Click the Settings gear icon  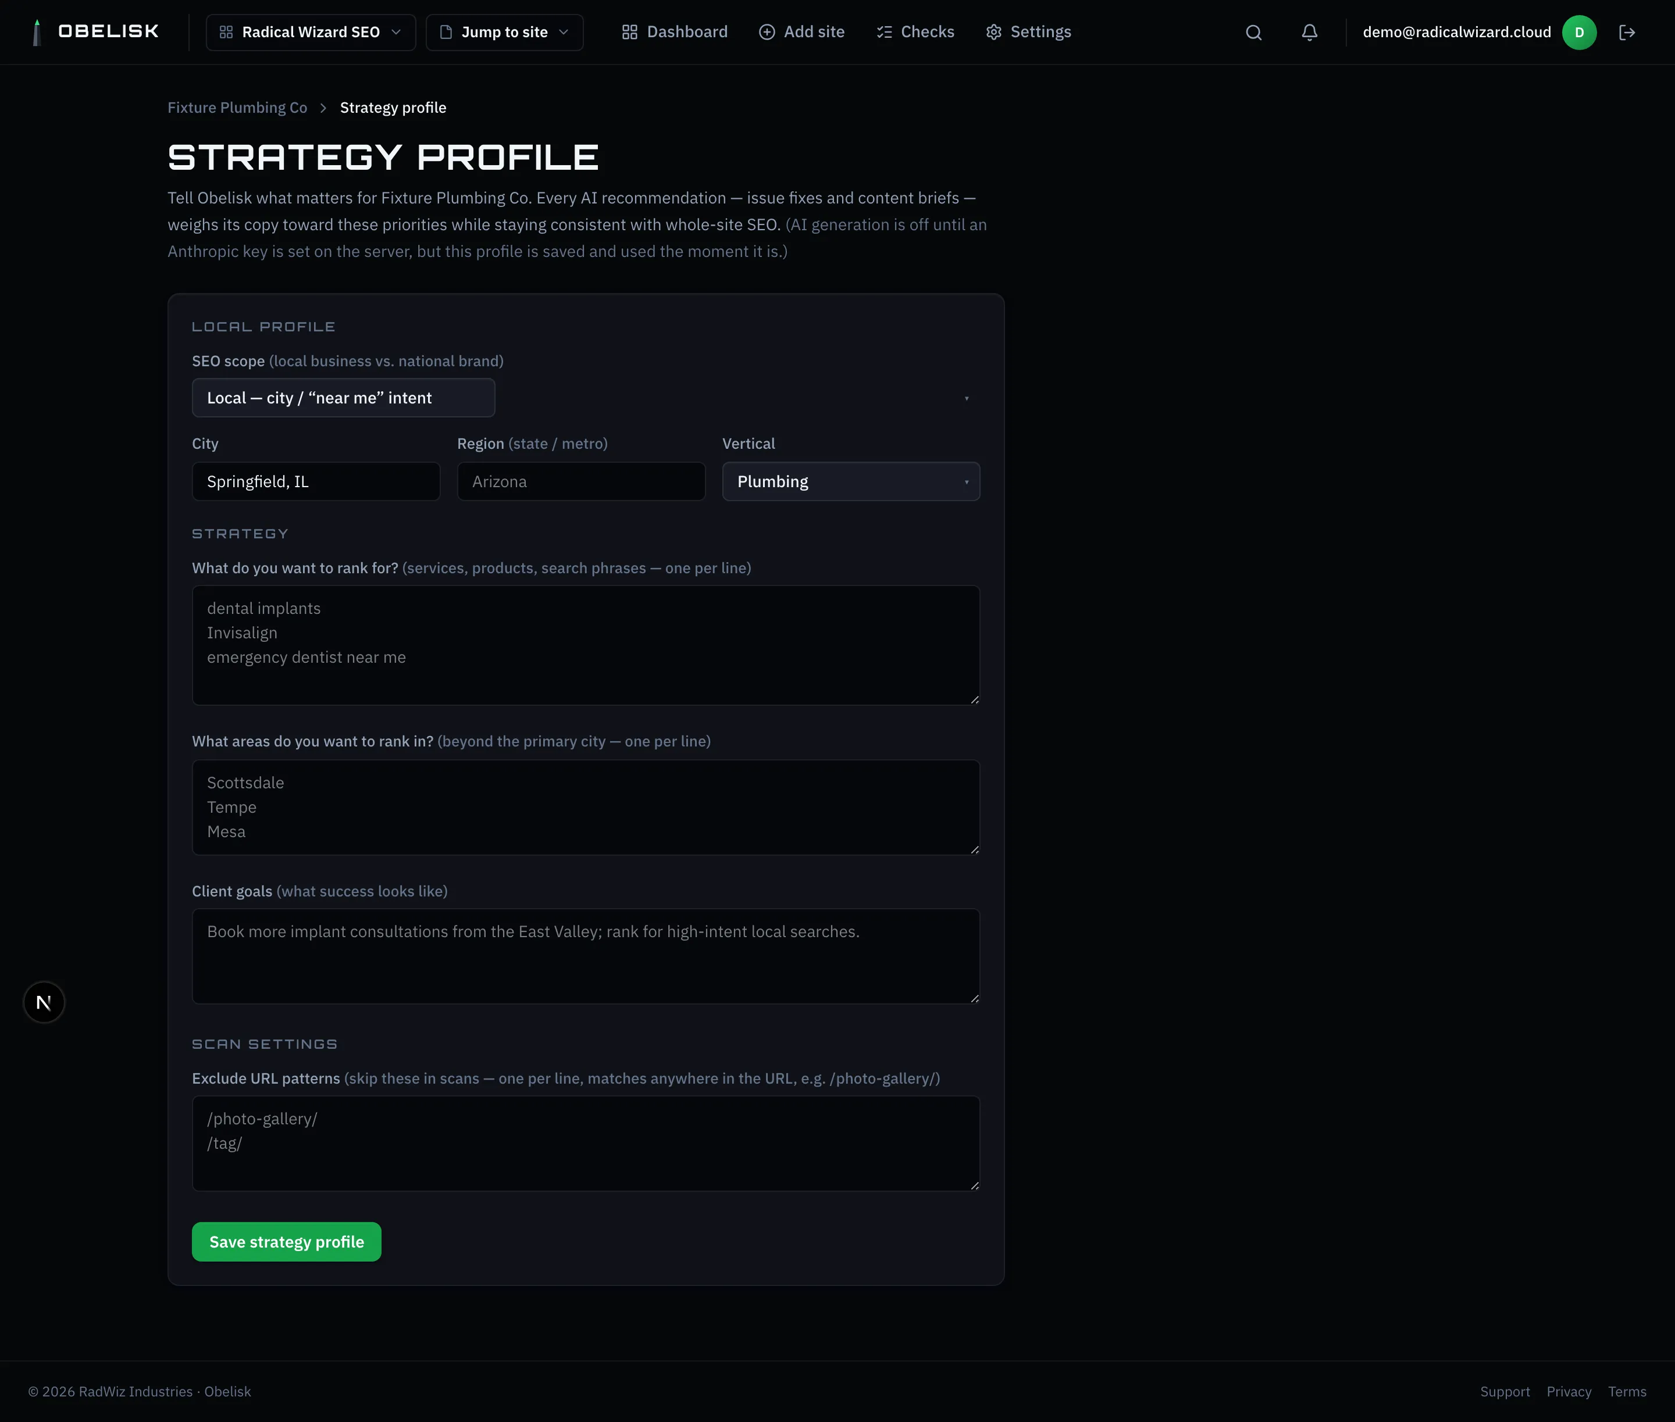(993, 32)
